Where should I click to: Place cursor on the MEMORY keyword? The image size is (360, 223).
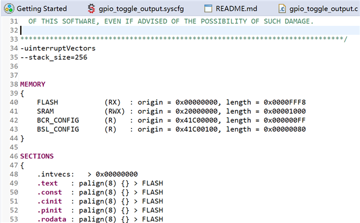[33, 84]
